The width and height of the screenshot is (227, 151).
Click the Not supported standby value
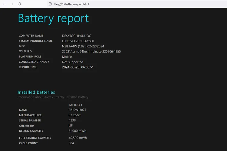(x=72, y=62)
